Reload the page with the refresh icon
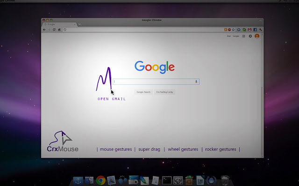 [54, 30]
